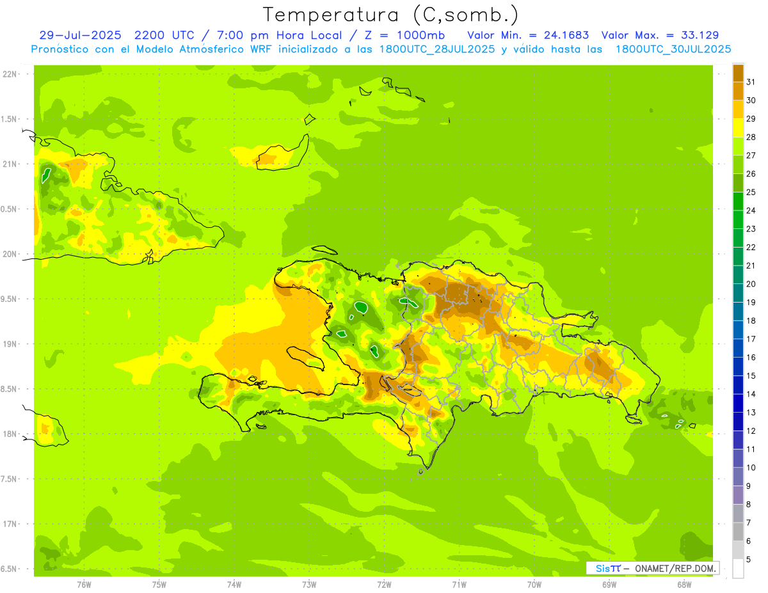Click the "18N" latitude label

pyautogui.click(x=10, y=434)
